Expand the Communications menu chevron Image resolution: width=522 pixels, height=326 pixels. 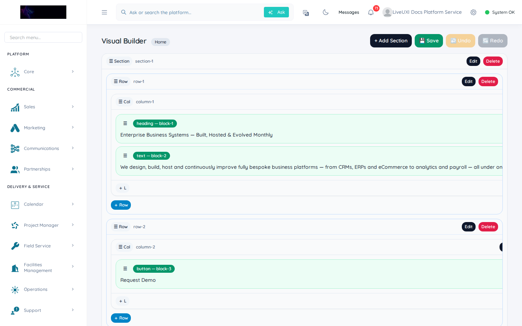point(73,148)
